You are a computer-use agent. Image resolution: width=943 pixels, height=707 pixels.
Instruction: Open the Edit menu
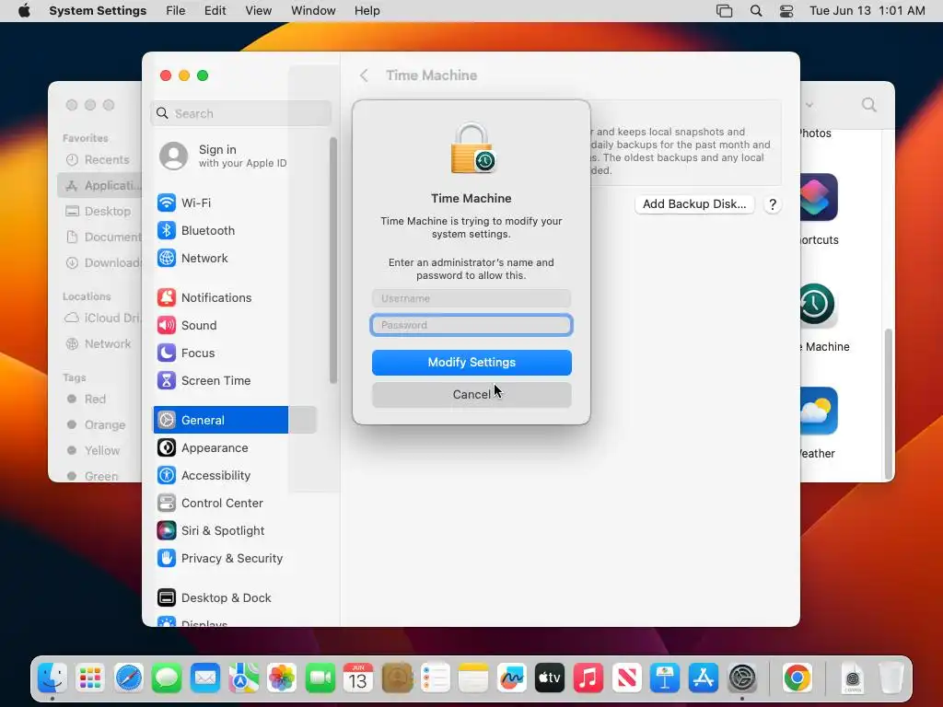point(215,11)
